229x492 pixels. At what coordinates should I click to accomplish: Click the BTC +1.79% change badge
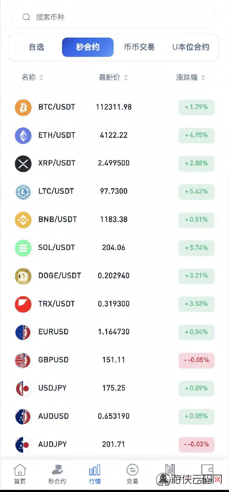coord(196,107)
